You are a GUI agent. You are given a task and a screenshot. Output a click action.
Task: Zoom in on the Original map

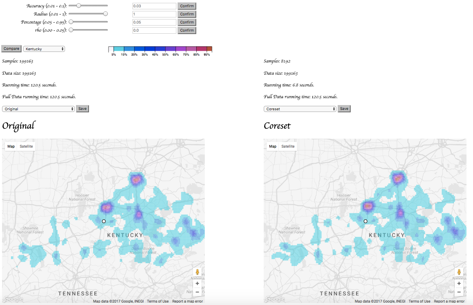coord(197,284)
